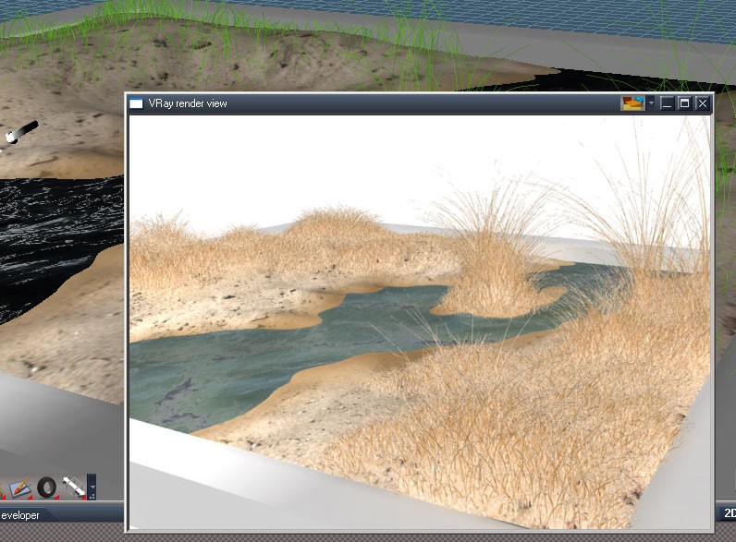Select the paintbrush canvas tool icon
The width and height of the screenshot is (736, 542).
coord(18,486)
